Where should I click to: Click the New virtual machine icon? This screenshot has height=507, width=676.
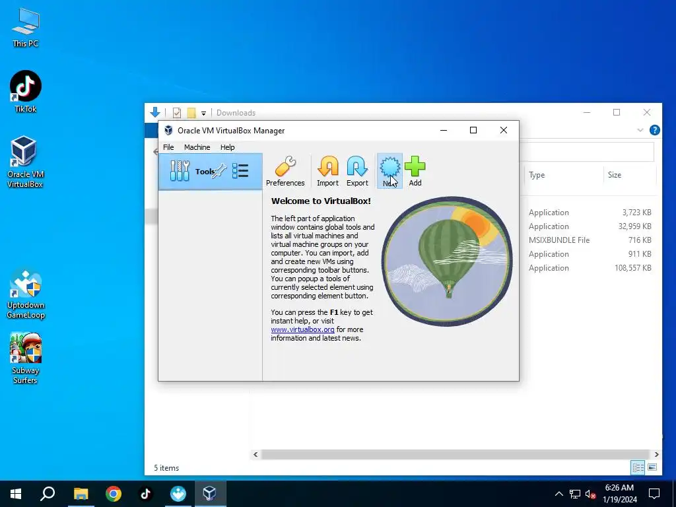coord(389,171)
